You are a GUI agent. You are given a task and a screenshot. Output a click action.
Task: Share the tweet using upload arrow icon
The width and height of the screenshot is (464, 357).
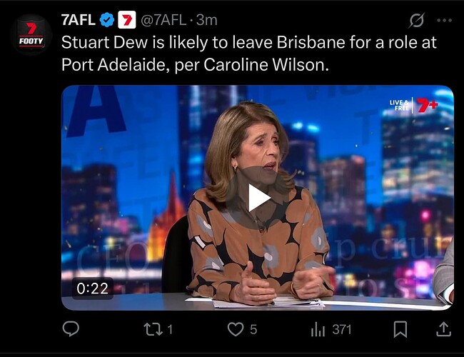click(x=444, y=329)
